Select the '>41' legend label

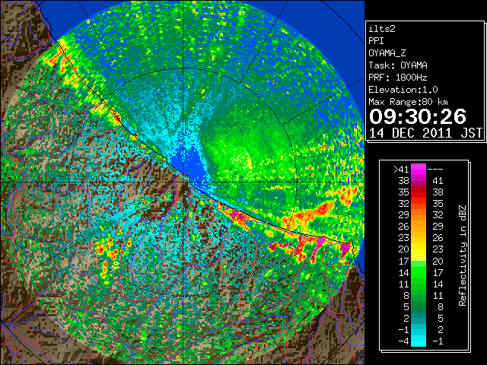click(401, 169)
